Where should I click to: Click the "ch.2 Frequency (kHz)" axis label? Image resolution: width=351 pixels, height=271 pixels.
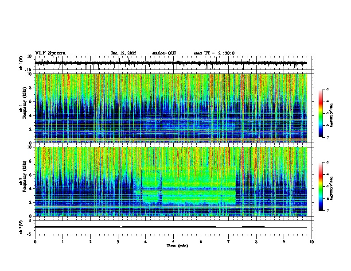pyautogui.click(x=23, y=176)
